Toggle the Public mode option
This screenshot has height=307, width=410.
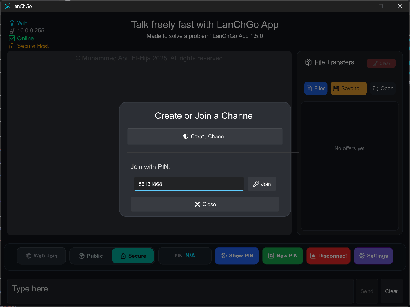(91, 256)
